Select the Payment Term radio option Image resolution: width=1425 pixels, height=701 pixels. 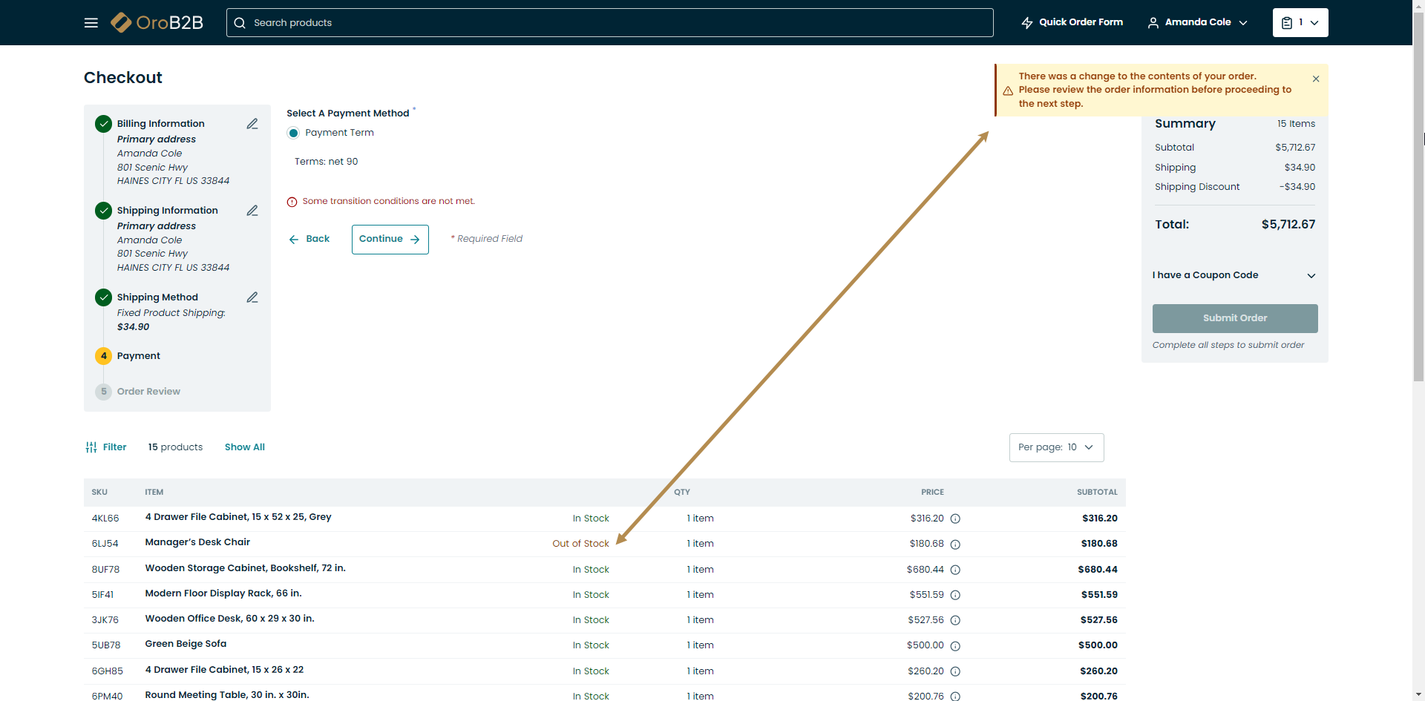[294, 134]
